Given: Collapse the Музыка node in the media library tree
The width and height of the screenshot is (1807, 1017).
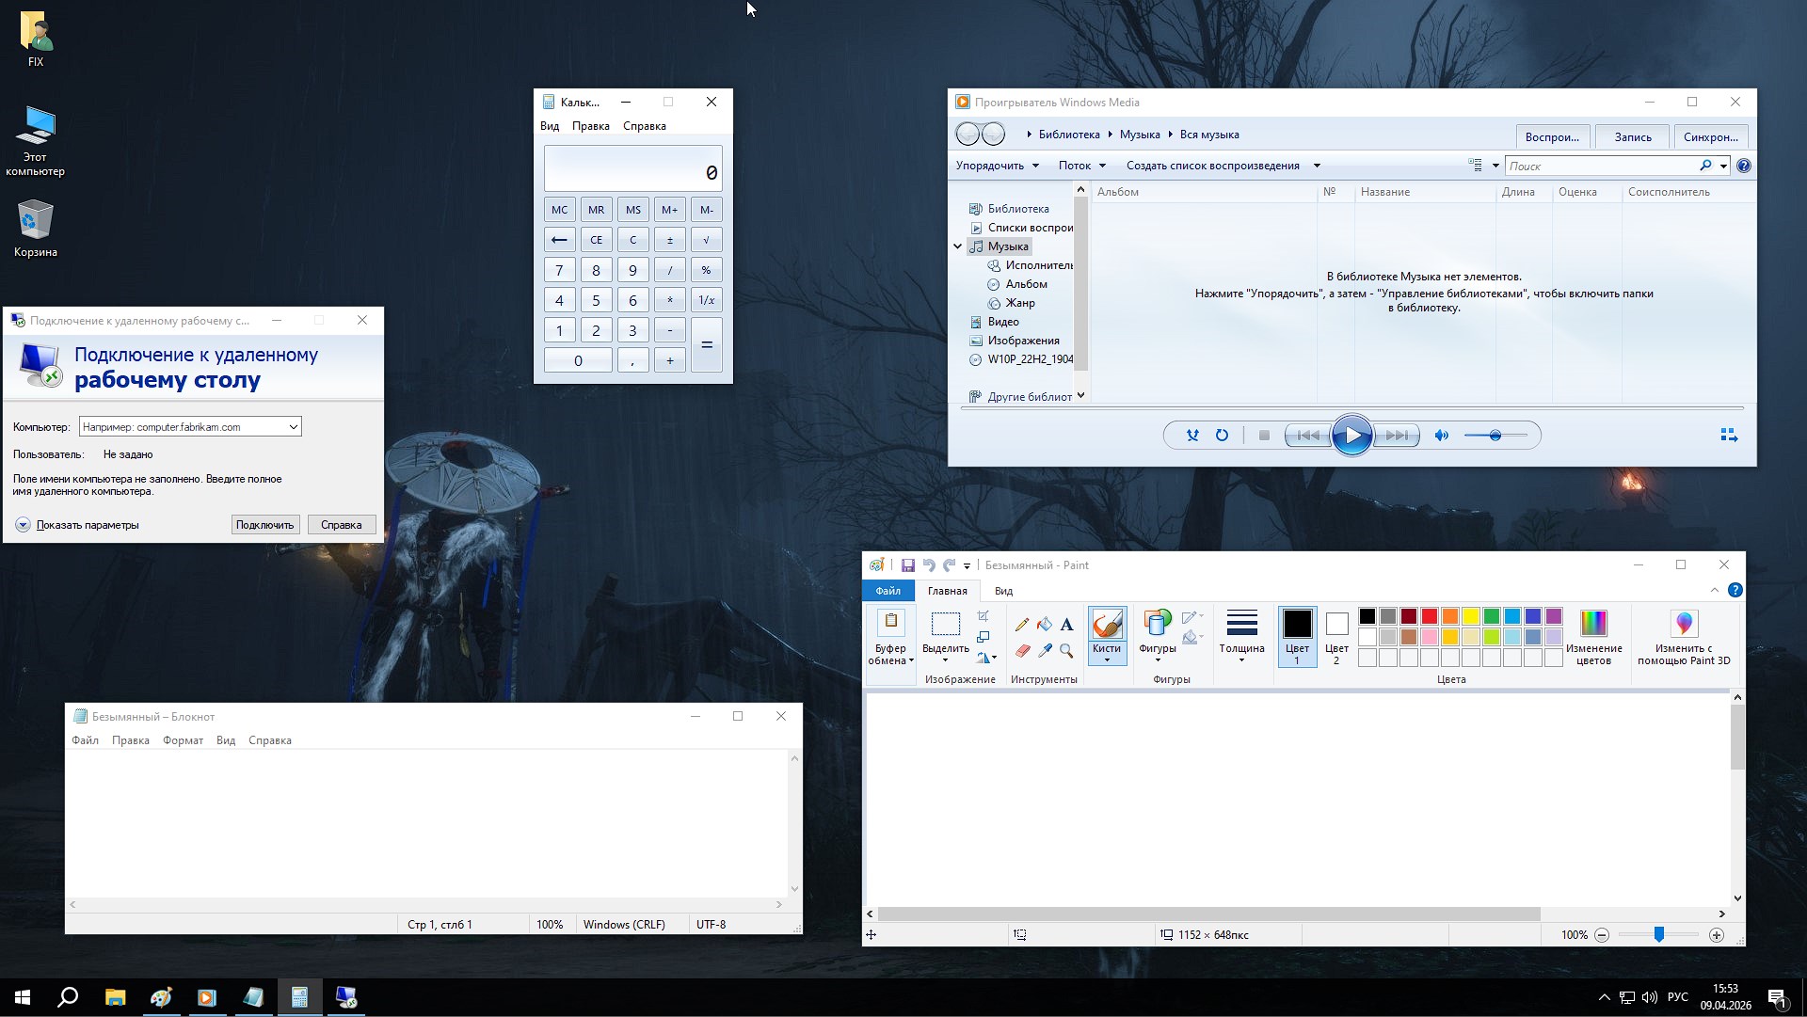Looking at the screenshot, I should (958, 246).
